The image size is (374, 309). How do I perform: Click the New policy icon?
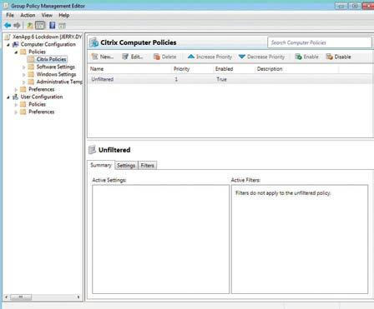[95, 57]
